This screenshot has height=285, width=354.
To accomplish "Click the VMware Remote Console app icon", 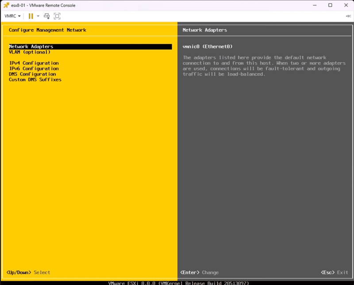I will pyautogui.click(x=6, y=5).
